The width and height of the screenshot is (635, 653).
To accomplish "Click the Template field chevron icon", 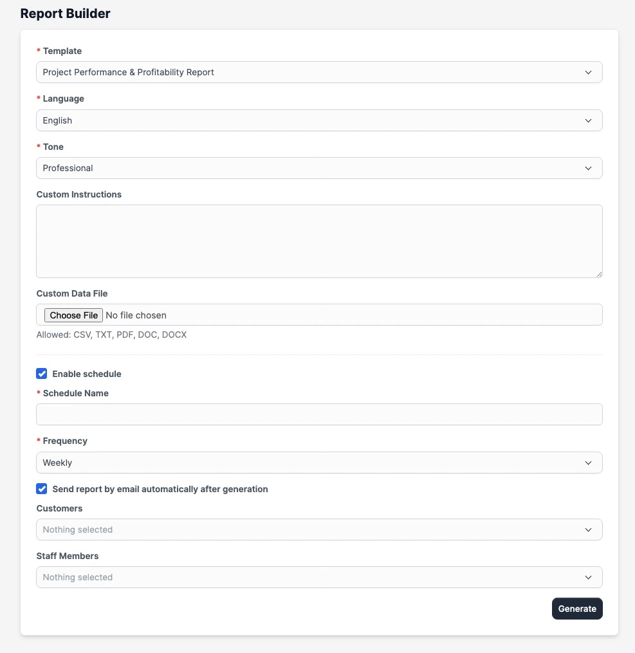I will coord(588,72).
